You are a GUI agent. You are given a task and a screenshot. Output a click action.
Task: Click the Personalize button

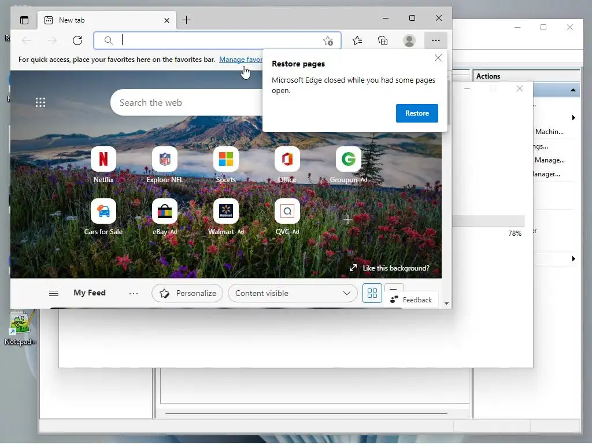tap(187, 293)
